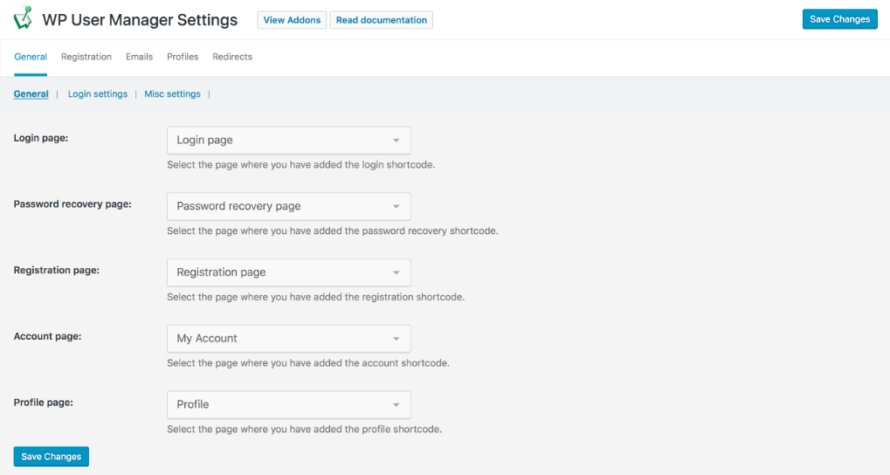
Task: Open the Profile page dropdown
Action: (288, 404)
